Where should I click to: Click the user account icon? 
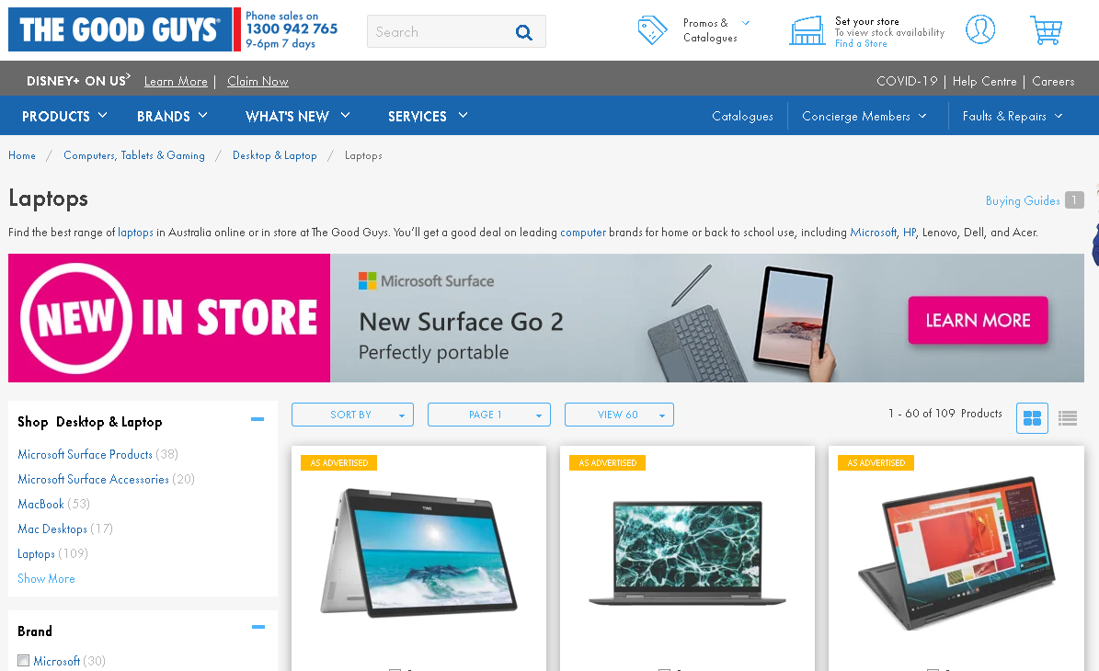pos(979,29)
